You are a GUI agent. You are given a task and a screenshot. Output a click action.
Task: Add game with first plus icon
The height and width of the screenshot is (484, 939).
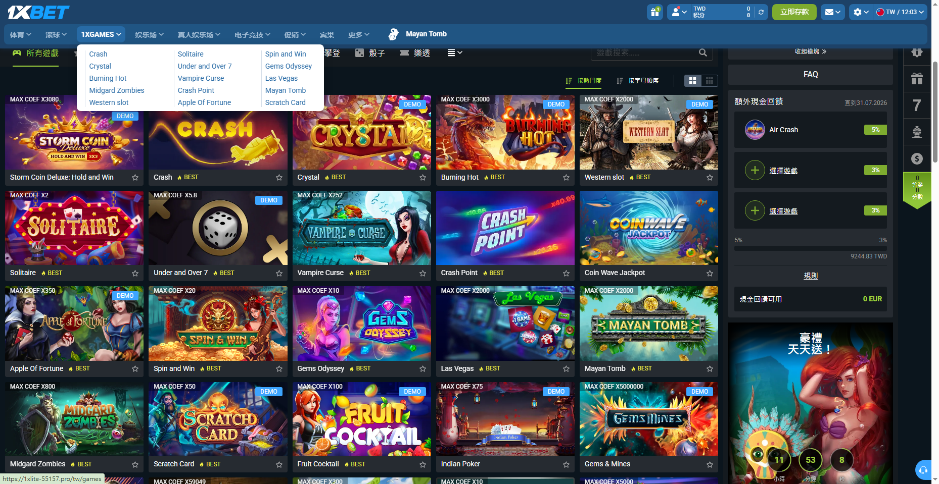tap(755, 170)
